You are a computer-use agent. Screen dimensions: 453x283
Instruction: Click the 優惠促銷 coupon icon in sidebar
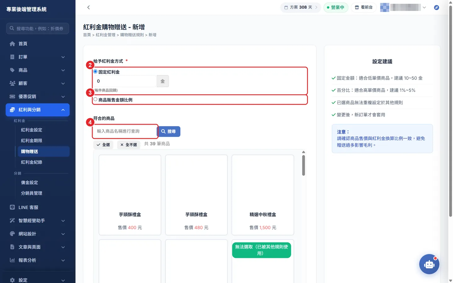pos(12,97)
